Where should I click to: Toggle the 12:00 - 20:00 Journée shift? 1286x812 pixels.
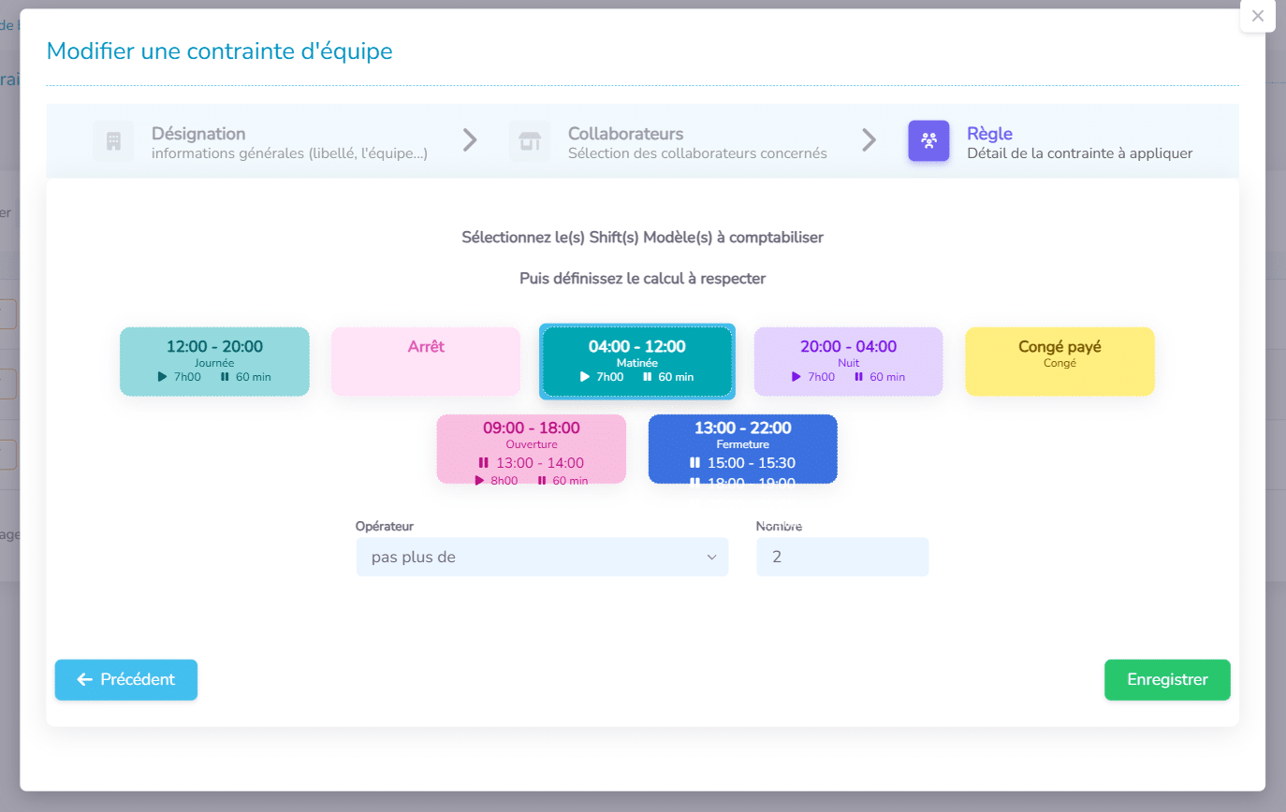pyautogui.click(x=214, y=361)
